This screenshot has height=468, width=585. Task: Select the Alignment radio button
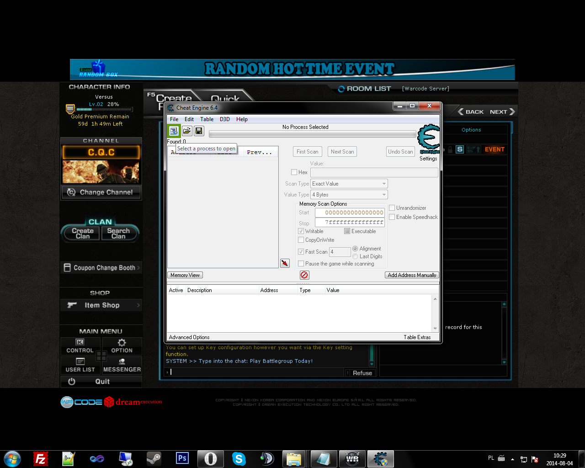[355, 249]
